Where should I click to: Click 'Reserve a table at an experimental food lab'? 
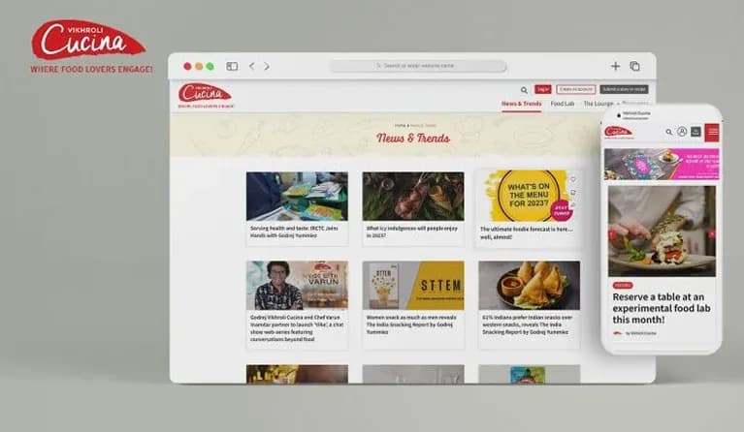(662, 308)
